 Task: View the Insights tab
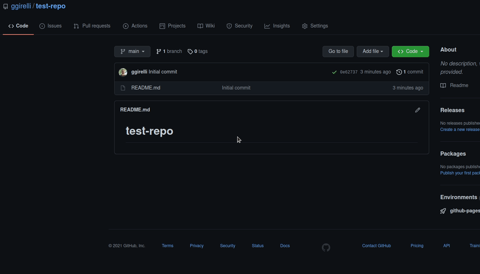277,26
